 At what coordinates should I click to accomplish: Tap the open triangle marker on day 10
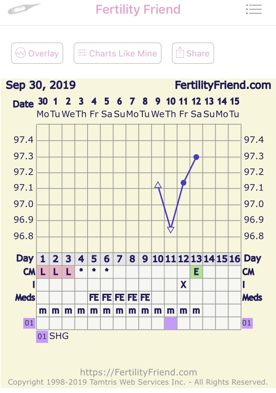click(158, 185)
